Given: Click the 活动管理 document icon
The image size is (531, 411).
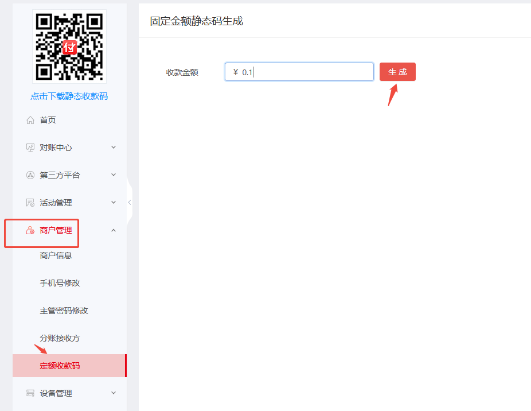Looking at the screenshot, I should coord(30,203).
